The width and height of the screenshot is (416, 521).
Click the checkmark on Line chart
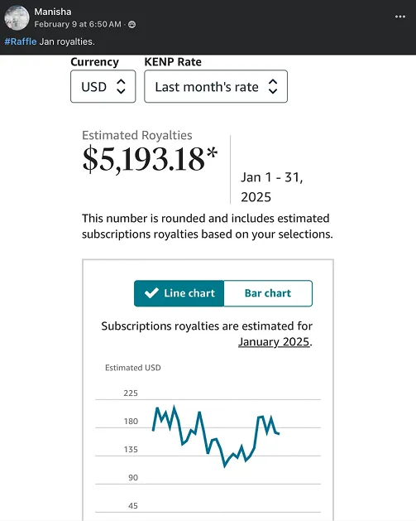click(151, 293)
